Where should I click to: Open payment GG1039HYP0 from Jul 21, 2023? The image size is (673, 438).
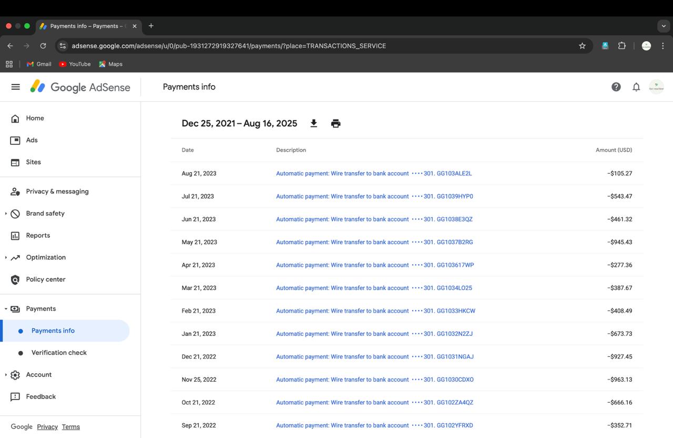click(x=374, y=196)
